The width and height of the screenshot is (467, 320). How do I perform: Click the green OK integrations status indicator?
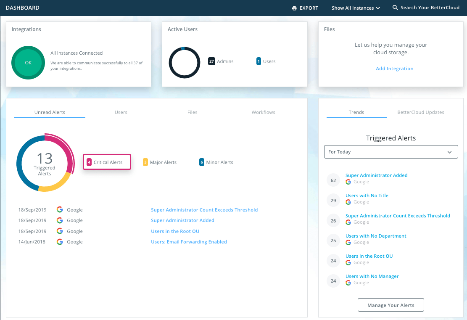28,62
